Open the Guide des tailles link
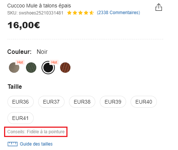178x150 pixels. click(36, 144)
